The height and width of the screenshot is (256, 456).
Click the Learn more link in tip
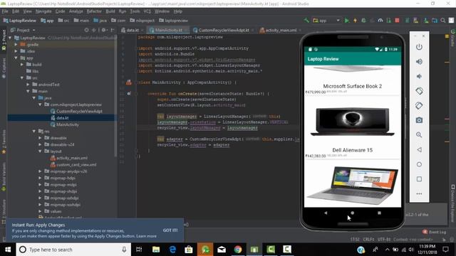pyautogui.click(x=146, y=236)
